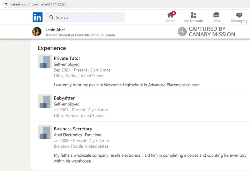Open the My Network people icon
The width and height of the screenshot is (250, 171).
(x=193, y=15)
